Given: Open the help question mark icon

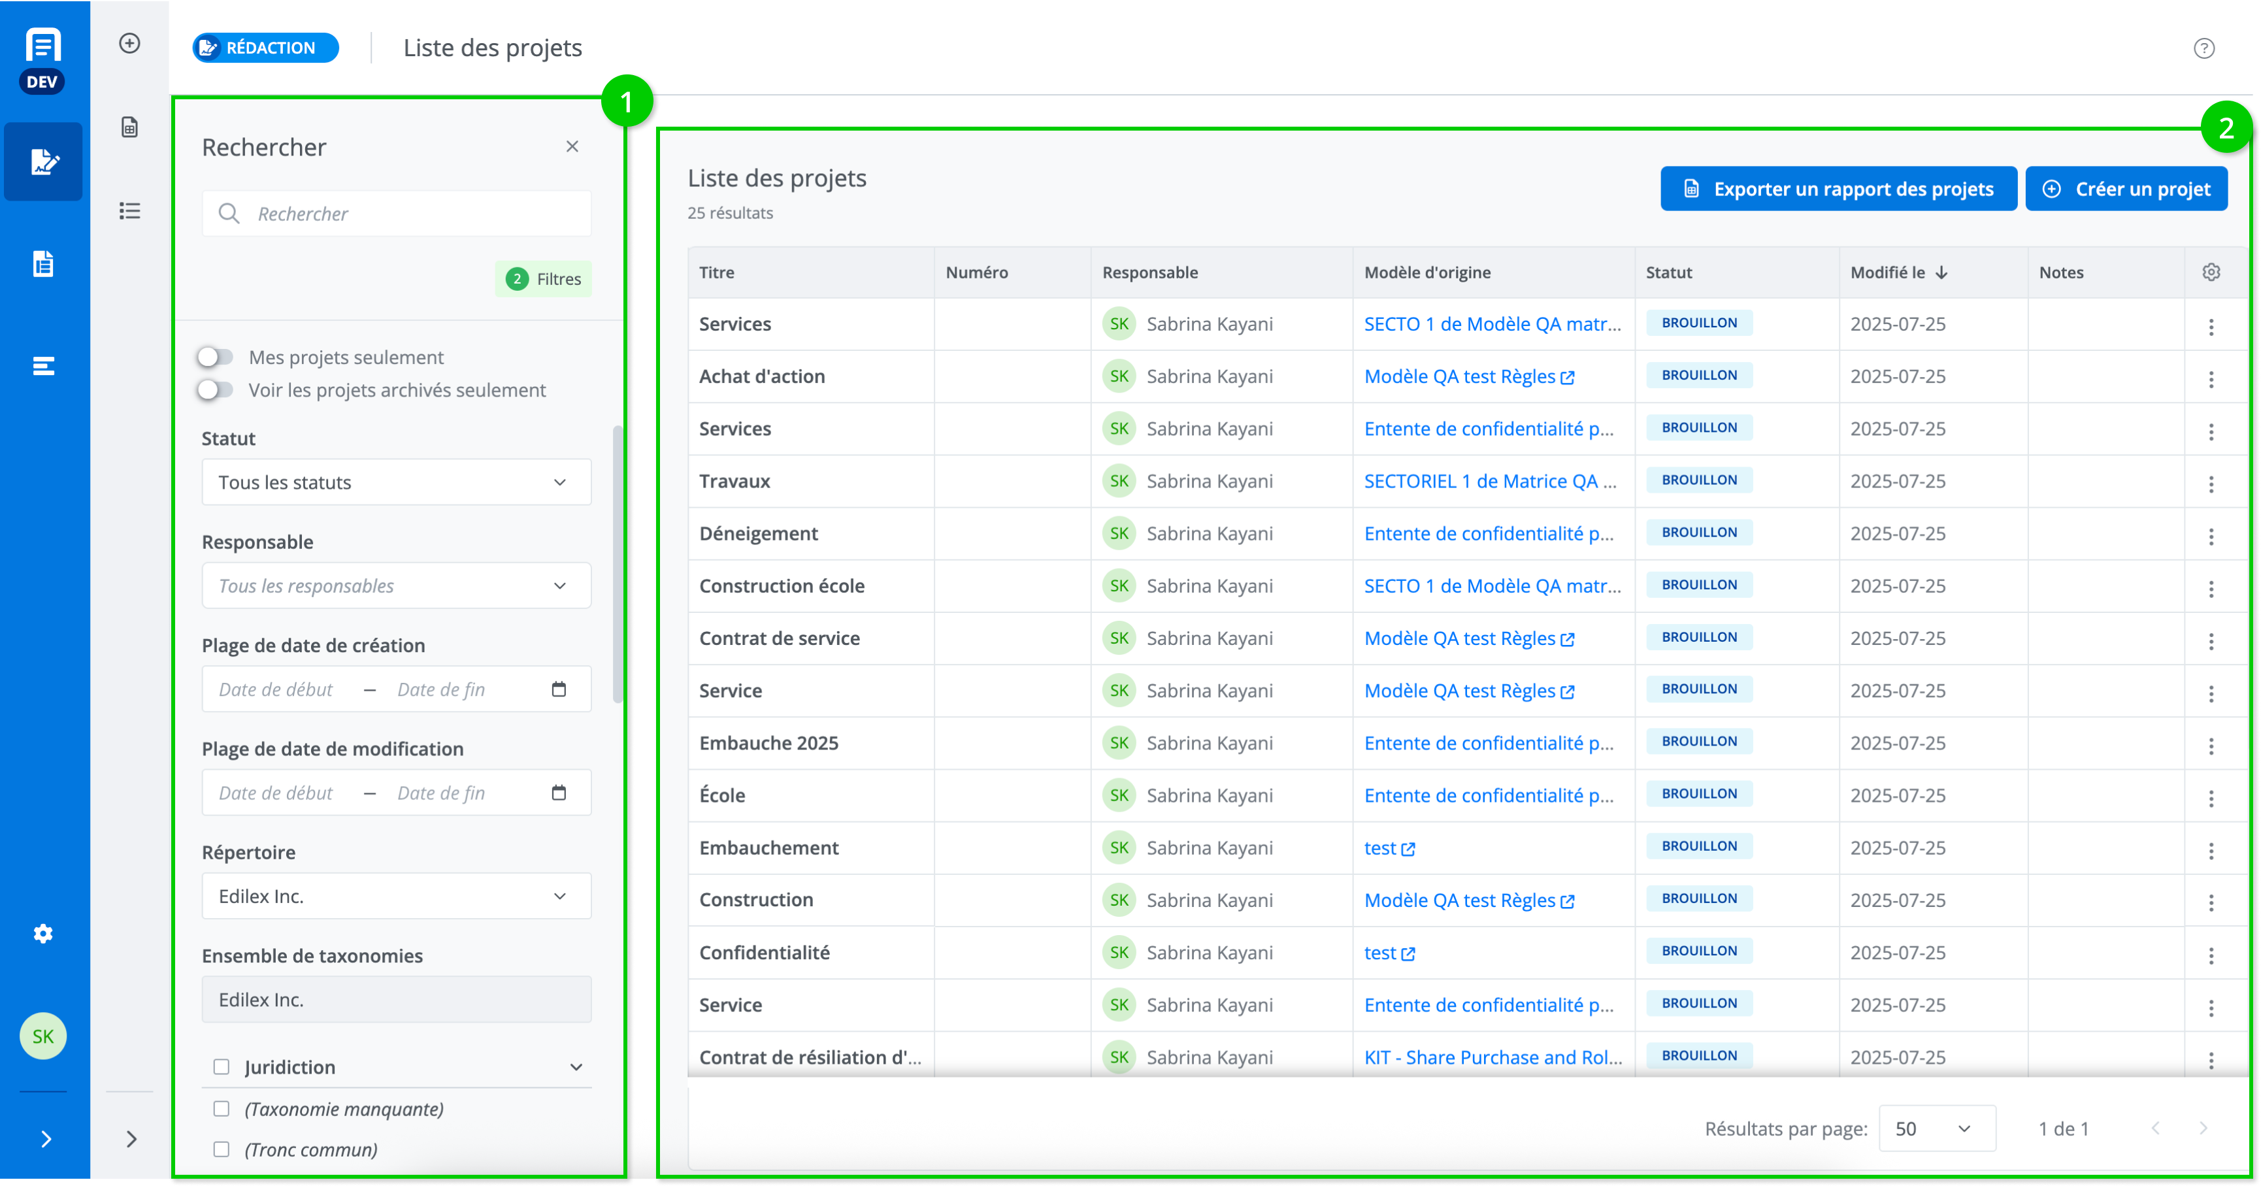Looking at the screenshot, I should pyautogui.click(x=2204, y=48).
